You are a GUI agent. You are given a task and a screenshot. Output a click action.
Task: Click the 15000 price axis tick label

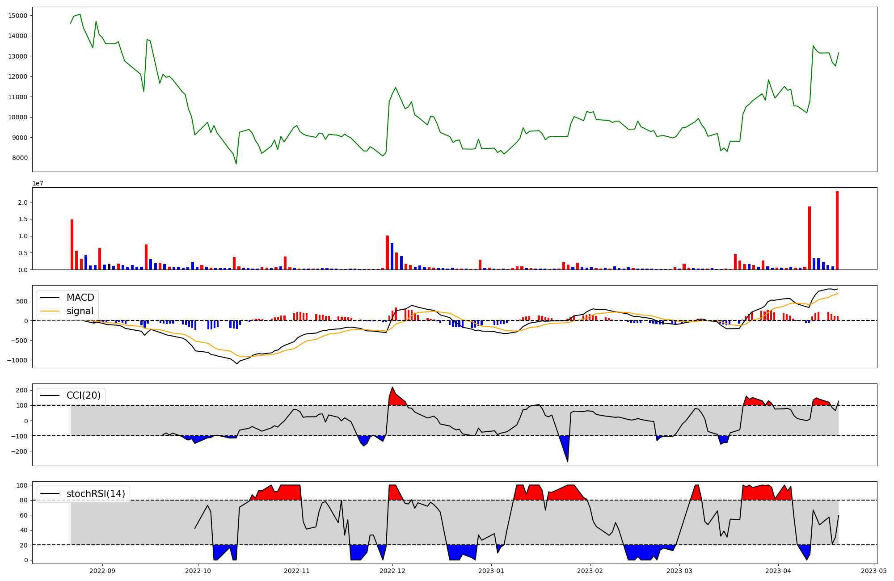(x=18, y=16)
